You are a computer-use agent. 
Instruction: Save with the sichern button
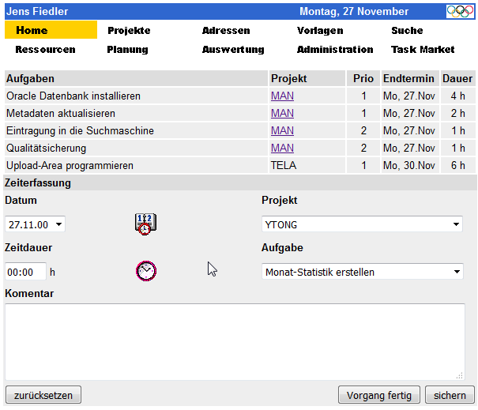[x=450, y=395]
